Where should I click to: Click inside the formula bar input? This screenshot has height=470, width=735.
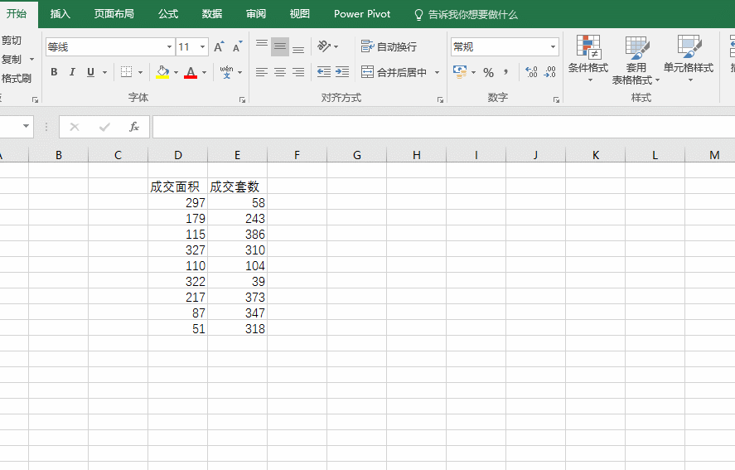pyautogui.click(x=439, y=127)
